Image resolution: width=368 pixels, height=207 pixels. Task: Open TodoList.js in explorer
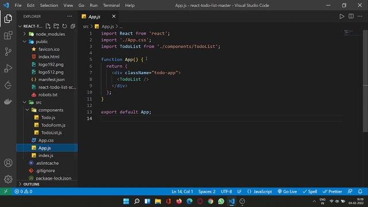pyautogui.click(x=47, y=133)
